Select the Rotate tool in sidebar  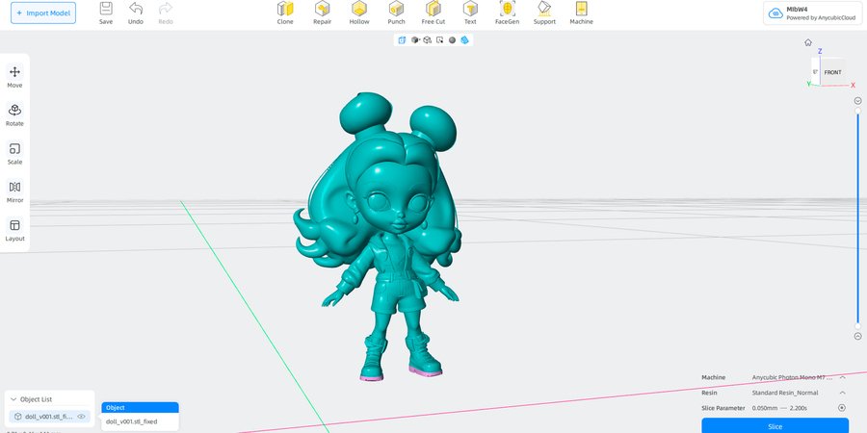(14, 115)
